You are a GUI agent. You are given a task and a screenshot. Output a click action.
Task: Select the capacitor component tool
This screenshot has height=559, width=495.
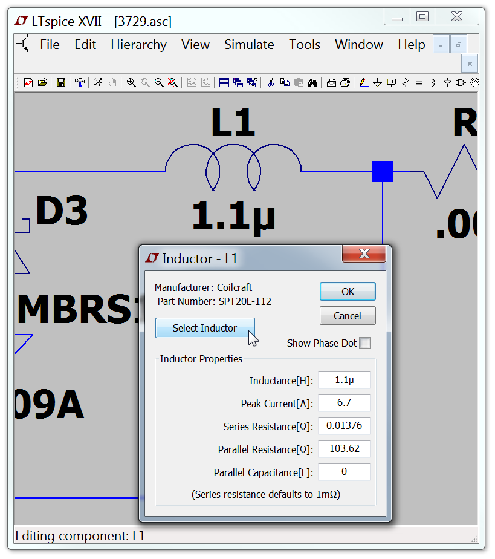coord(419,83)
